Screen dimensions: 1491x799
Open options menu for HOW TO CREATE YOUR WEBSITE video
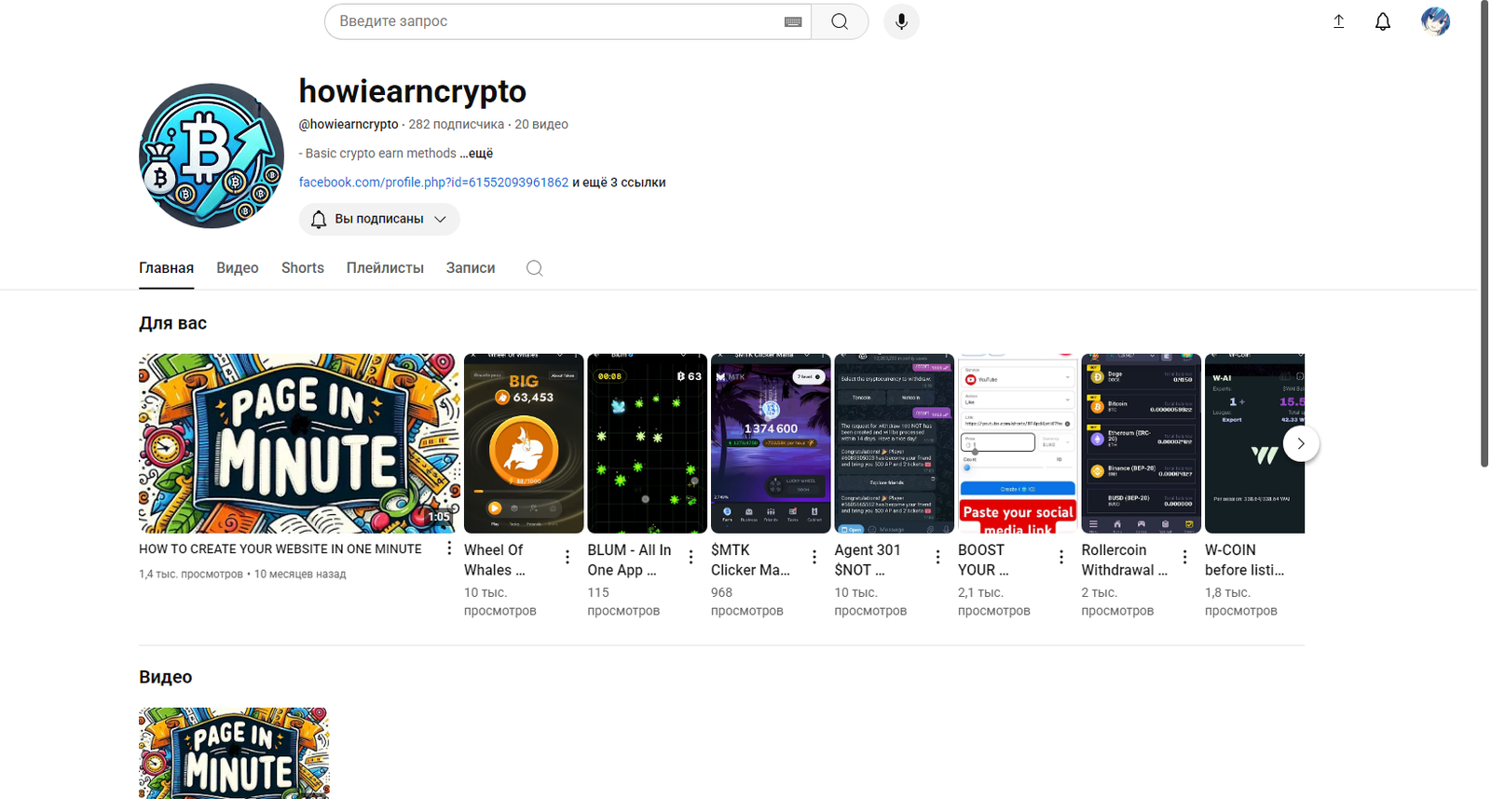tap(449, 548)
